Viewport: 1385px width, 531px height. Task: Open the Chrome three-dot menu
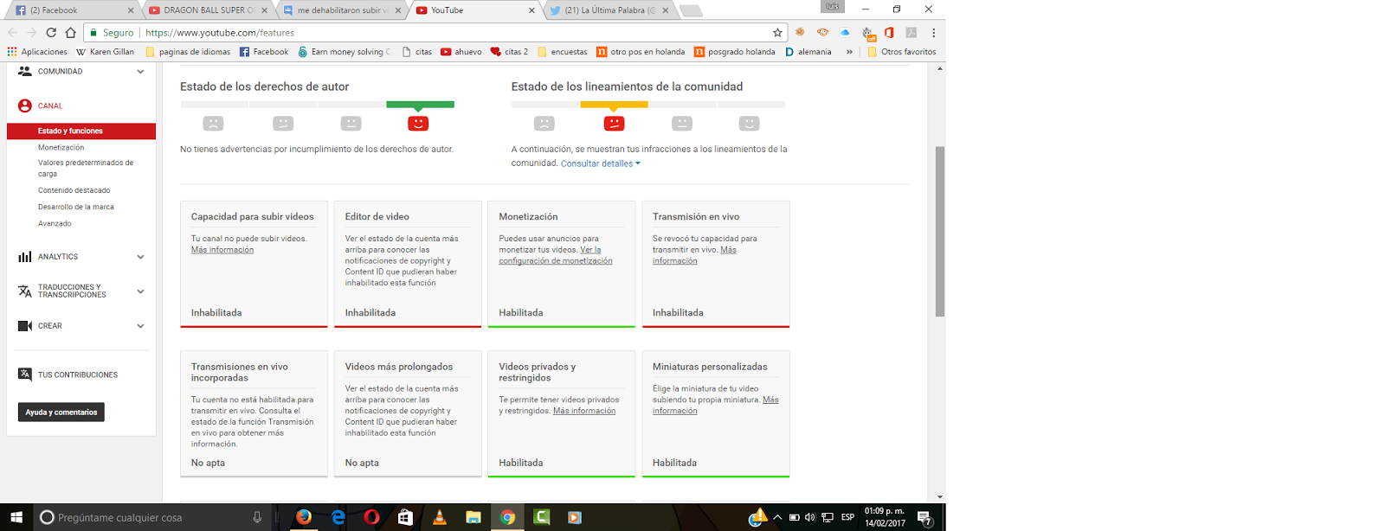click(933, 33)
